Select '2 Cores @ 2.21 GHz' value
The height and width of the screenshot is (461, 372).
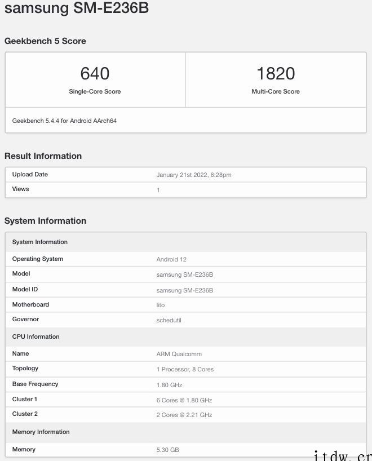coord(184,415)
